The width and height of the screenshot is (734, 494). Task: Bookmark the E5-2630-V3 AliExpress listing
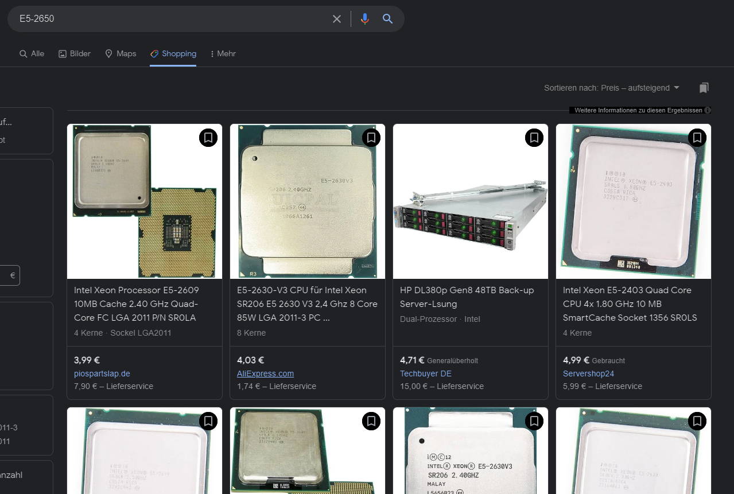(x=371, y=138)
